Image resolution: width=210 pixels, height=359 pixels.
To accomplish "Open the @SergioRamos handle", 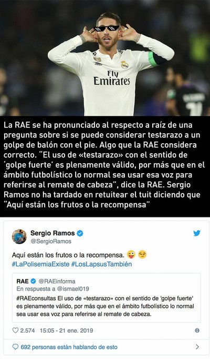I will click(x=51, y=241).
